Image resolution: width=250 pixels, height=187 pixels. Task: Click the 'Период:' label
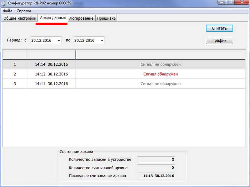pyautogui.click(x=14, y=40)
